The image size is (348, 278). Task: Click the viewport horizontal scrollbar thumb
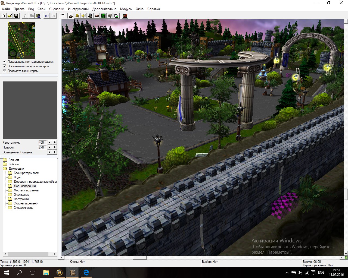coord(140,257)
